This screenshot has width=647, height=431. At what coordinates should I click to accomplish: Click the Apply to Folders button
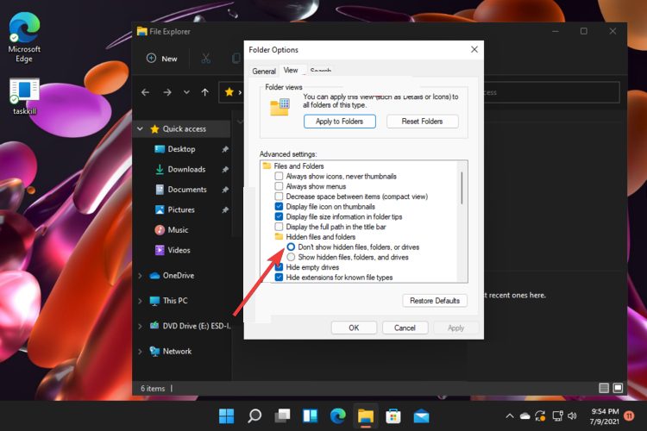(340, 122)
